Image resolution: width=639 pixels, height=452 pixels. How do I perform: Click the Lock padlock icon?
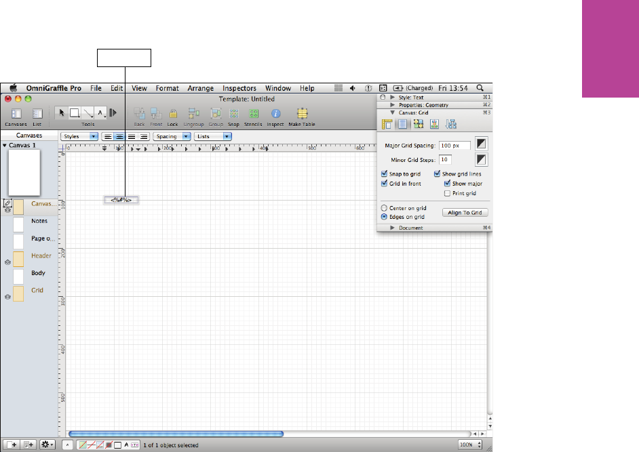pyautogui.click(x=173, y=114)
